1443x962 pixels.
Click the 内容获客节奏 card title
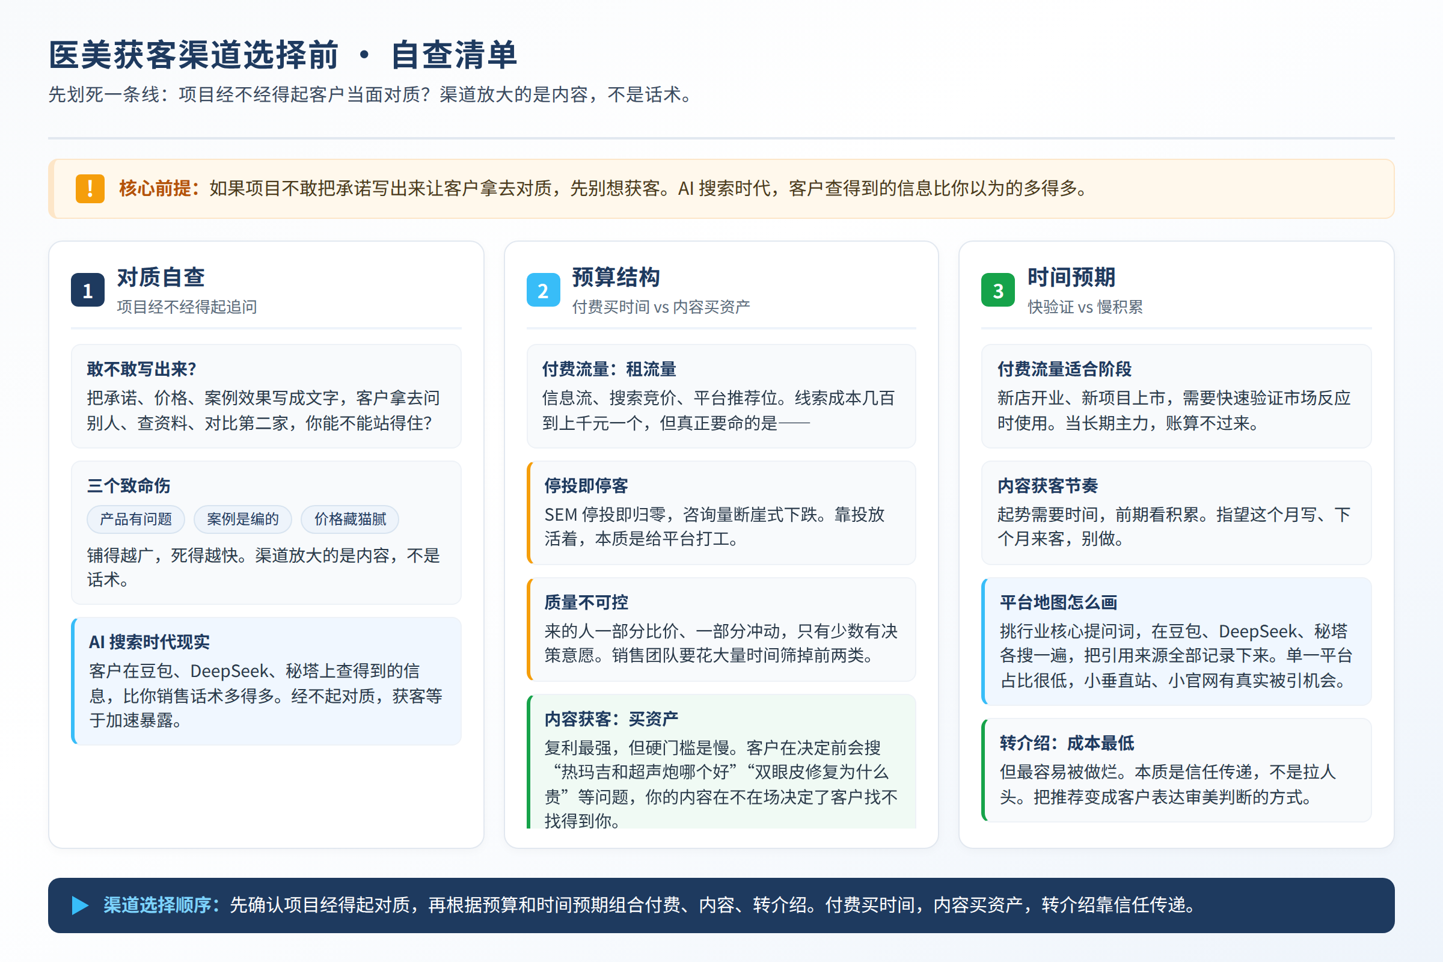click(1048, 486)
